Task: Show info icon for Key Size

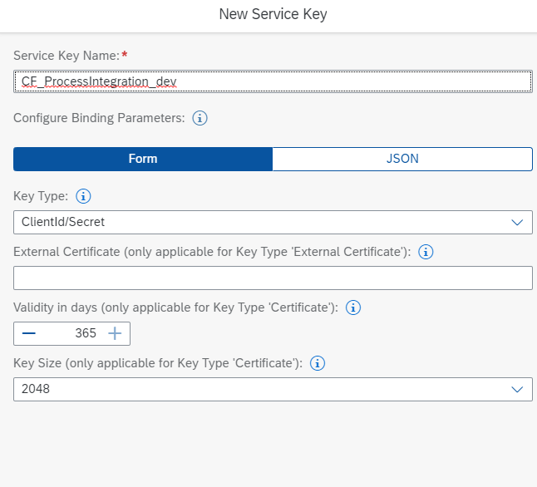Action: [x=318, y=363]
